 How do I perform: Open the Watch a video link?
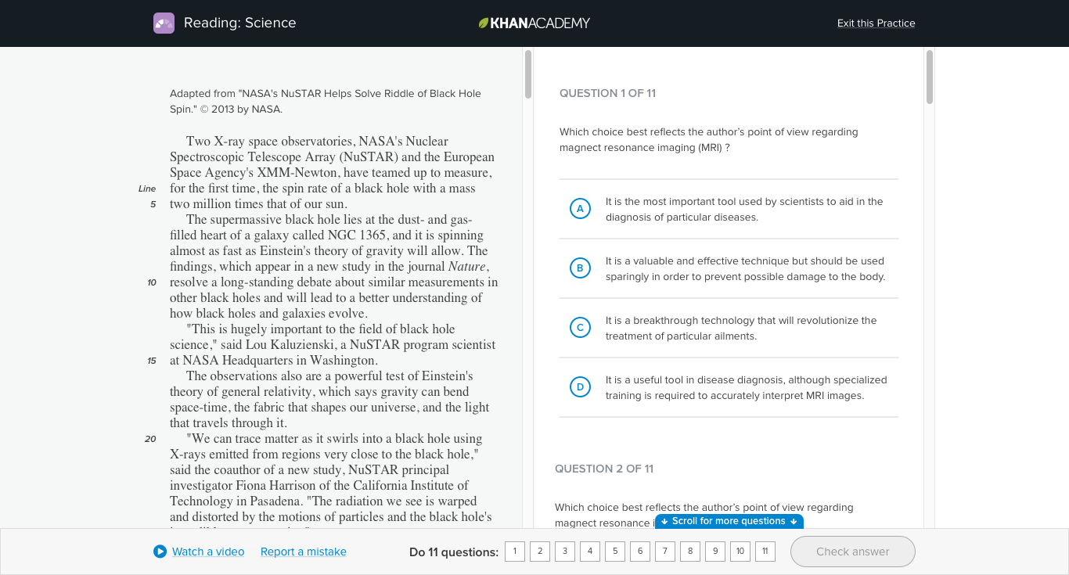coord(208,552)
